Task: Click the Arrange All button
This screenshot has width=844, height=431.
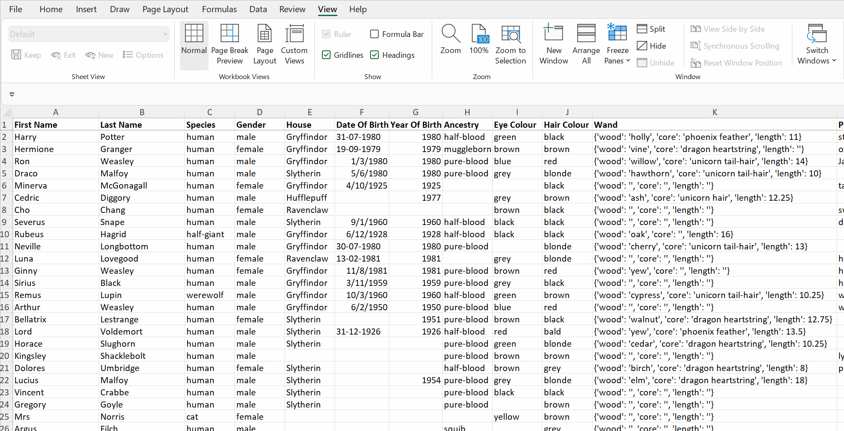Action: click(586, 43)
